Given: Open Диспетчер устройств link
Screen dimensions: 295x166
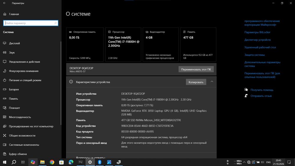Looking at the screenshot, I should click(257, 40).
